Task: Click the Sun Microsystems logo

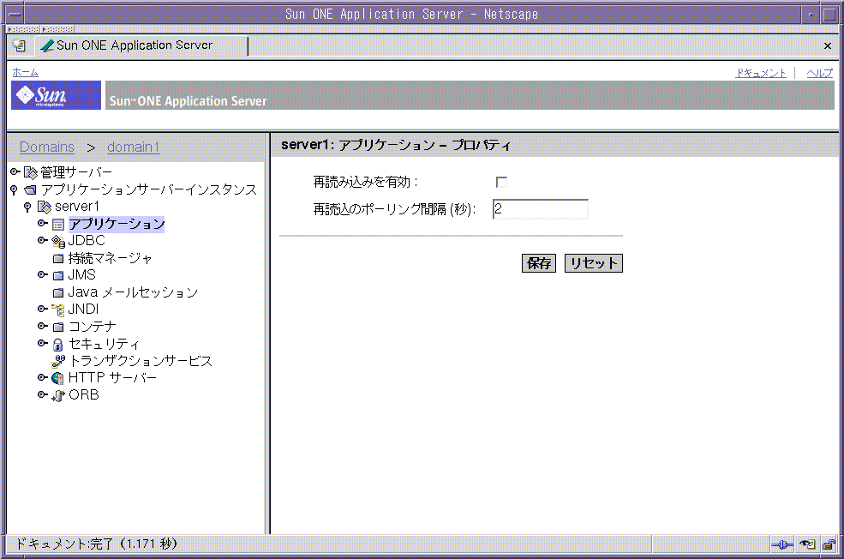Action: tap(56, 95)
